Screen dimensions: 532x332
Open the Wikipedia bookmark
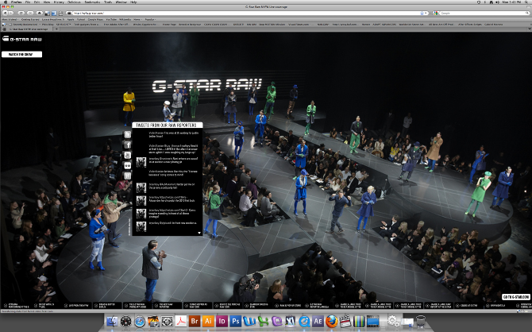[x=125, y=19]
